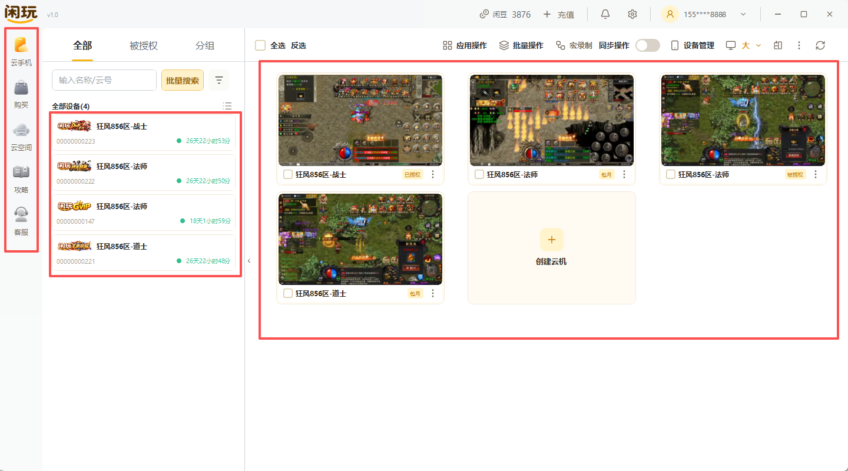
Task: Go to the 购买 sidebar page
Action: tap(21, 94)
